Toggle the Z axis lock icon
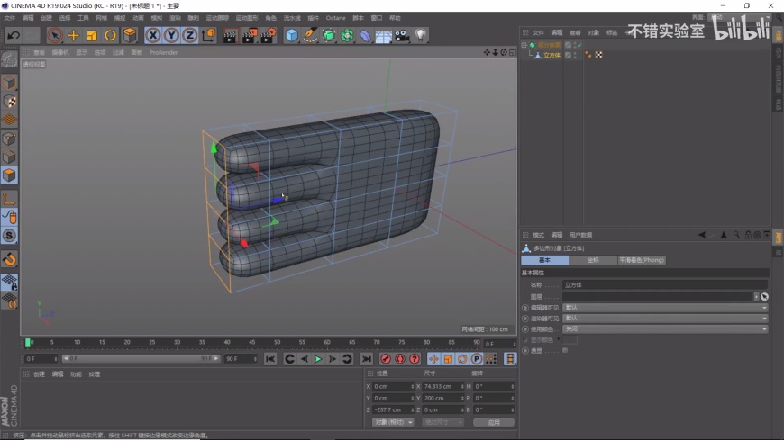784x440 pixels. click(x=189, y=35)
